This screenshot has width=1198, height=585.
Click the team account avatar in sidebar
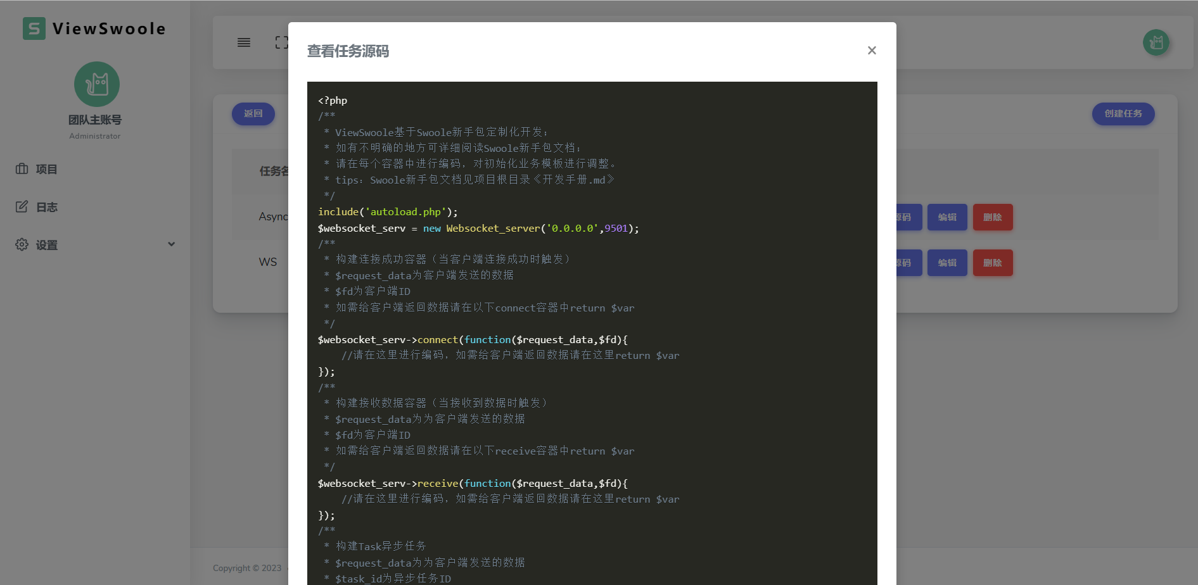pos(97,84)
